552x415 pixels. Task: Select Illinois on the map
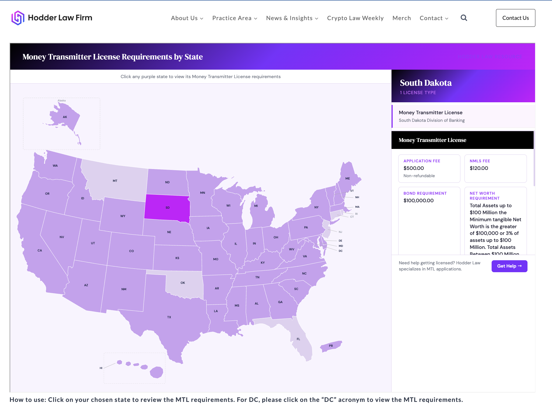pos(236,244)
